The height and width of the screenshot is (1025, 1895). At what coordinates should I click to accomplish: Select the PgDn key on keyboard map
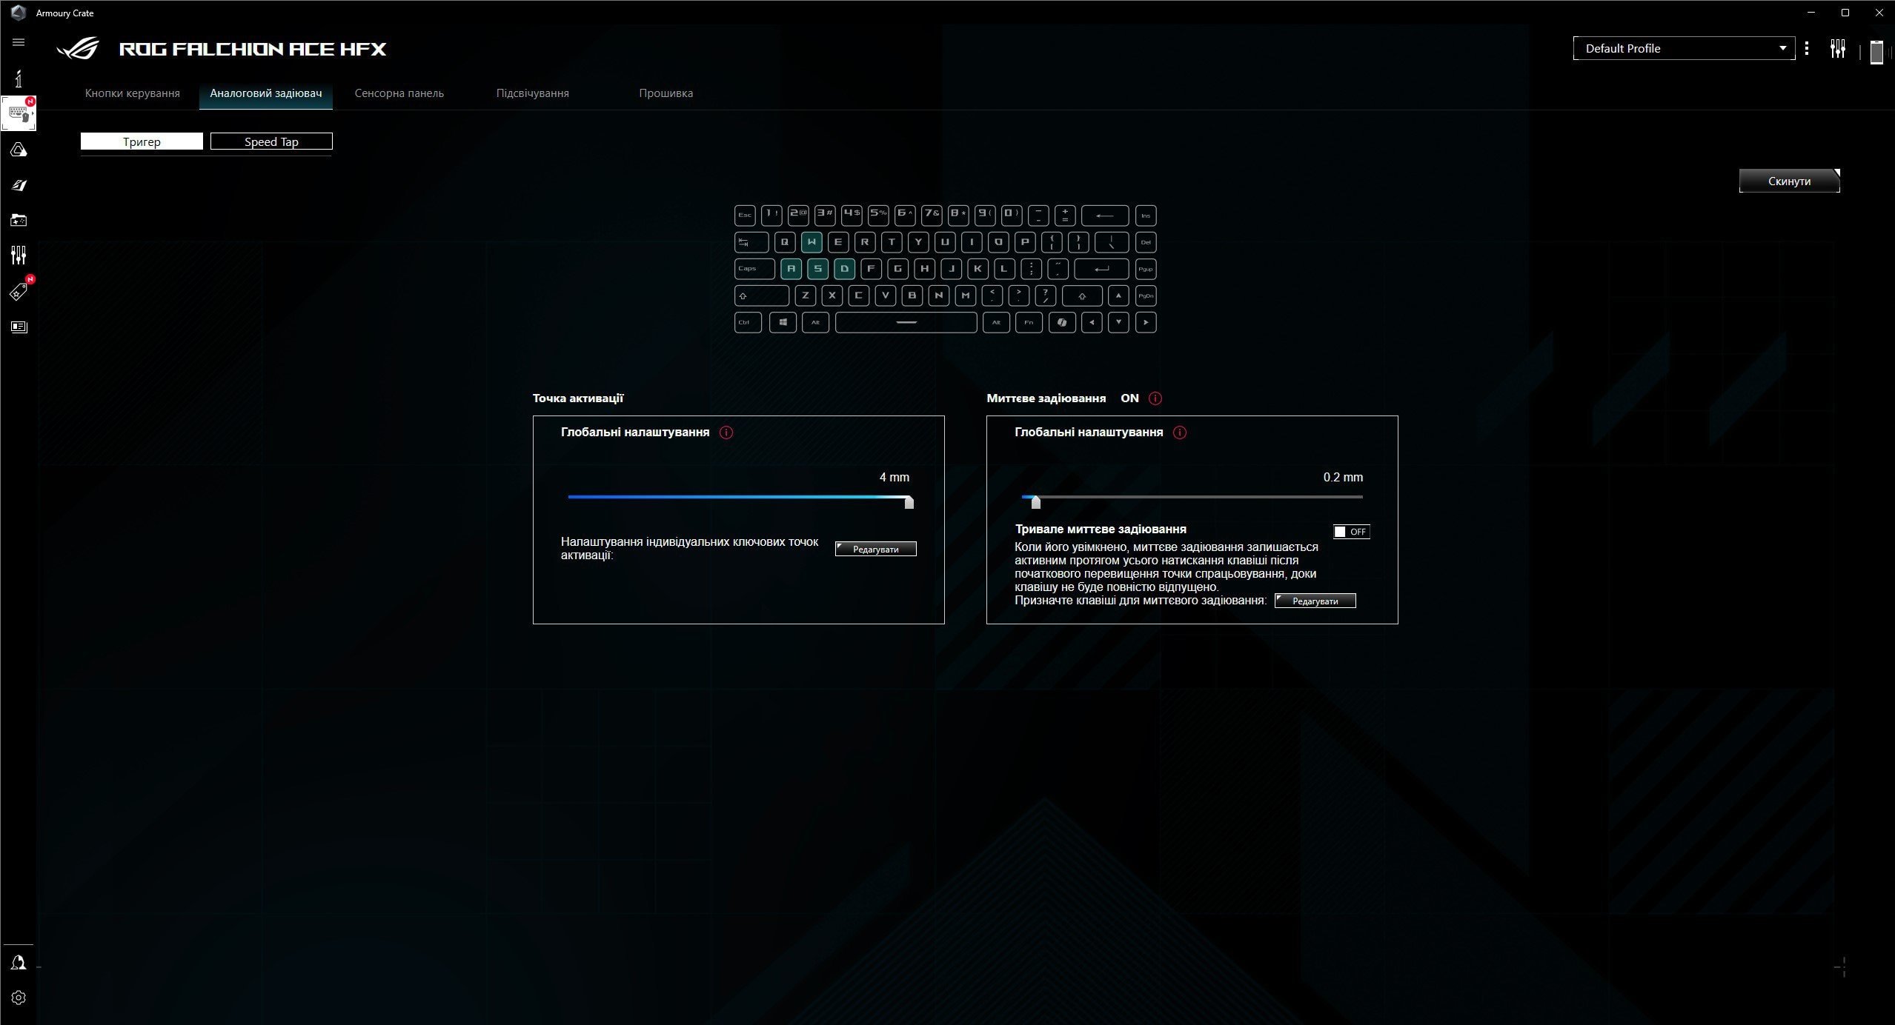(x=1146, y=296)
